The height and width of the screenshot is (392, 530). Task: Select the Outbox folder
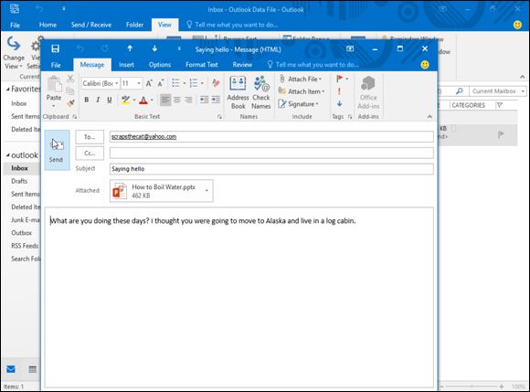(21, 233)
